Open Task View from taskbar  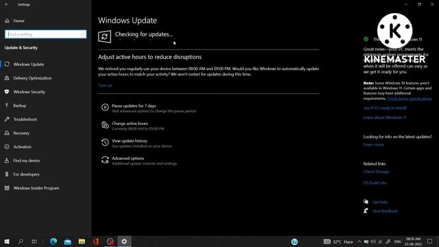(x=34, y=242)
